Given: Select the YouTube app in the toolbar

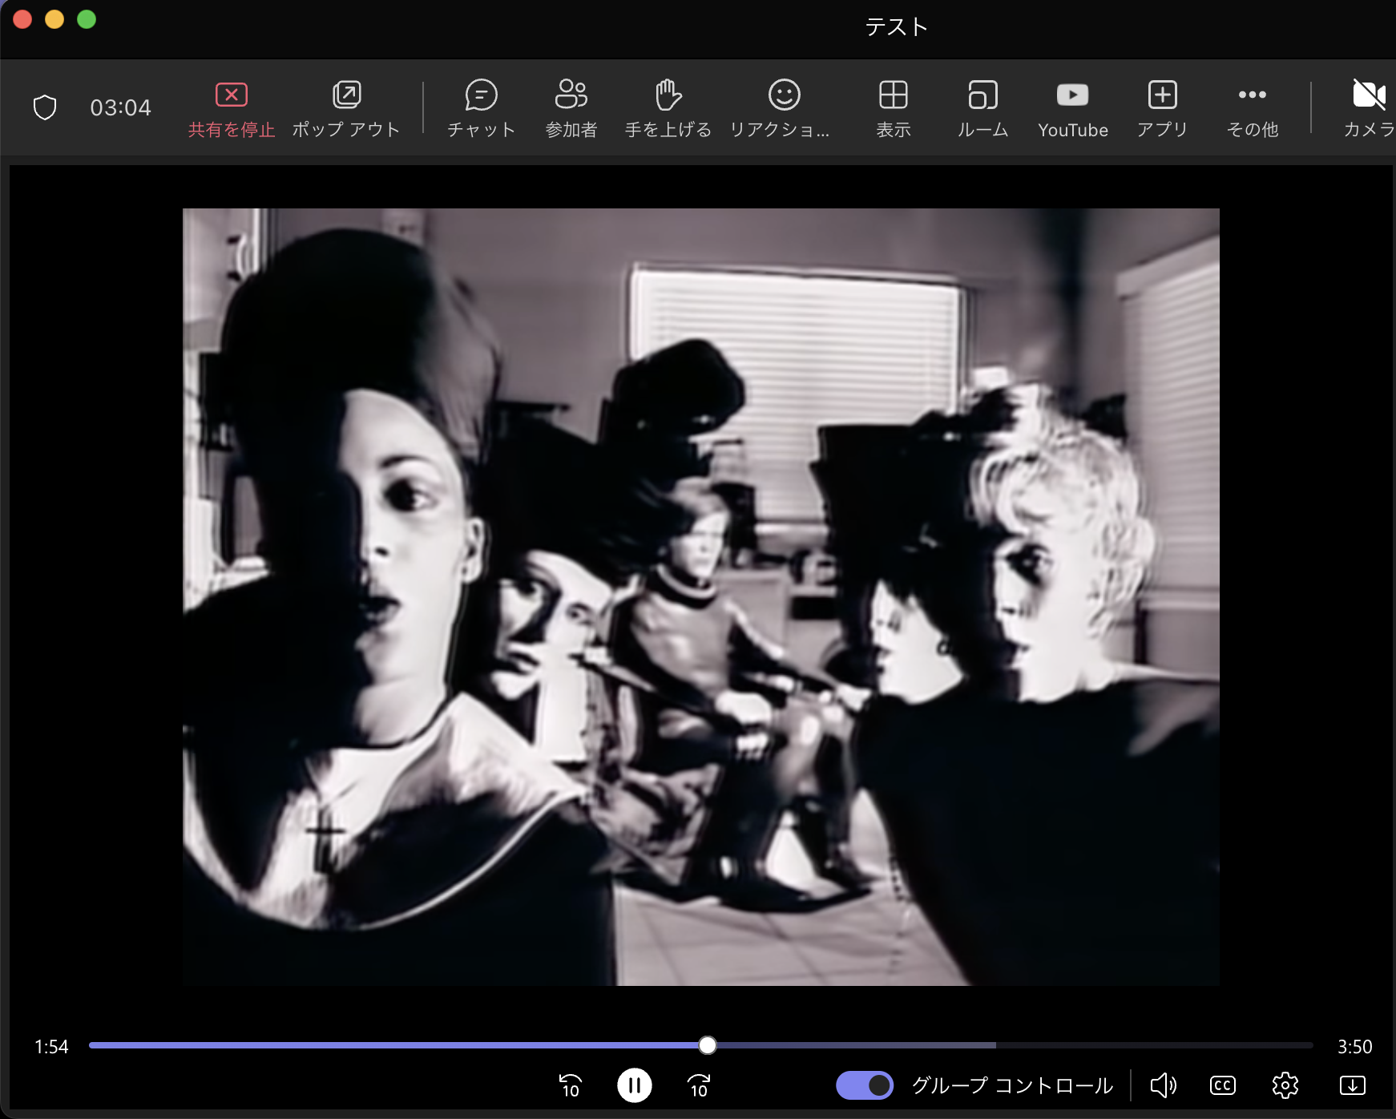Looking at the screenshot, I should click(x=1073, y=109).
